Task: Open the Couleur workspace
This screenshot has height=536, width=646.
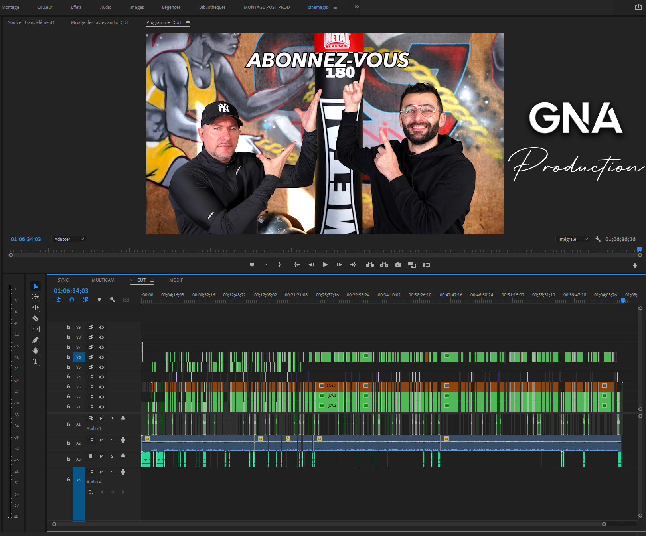Action: pos(45,7)
